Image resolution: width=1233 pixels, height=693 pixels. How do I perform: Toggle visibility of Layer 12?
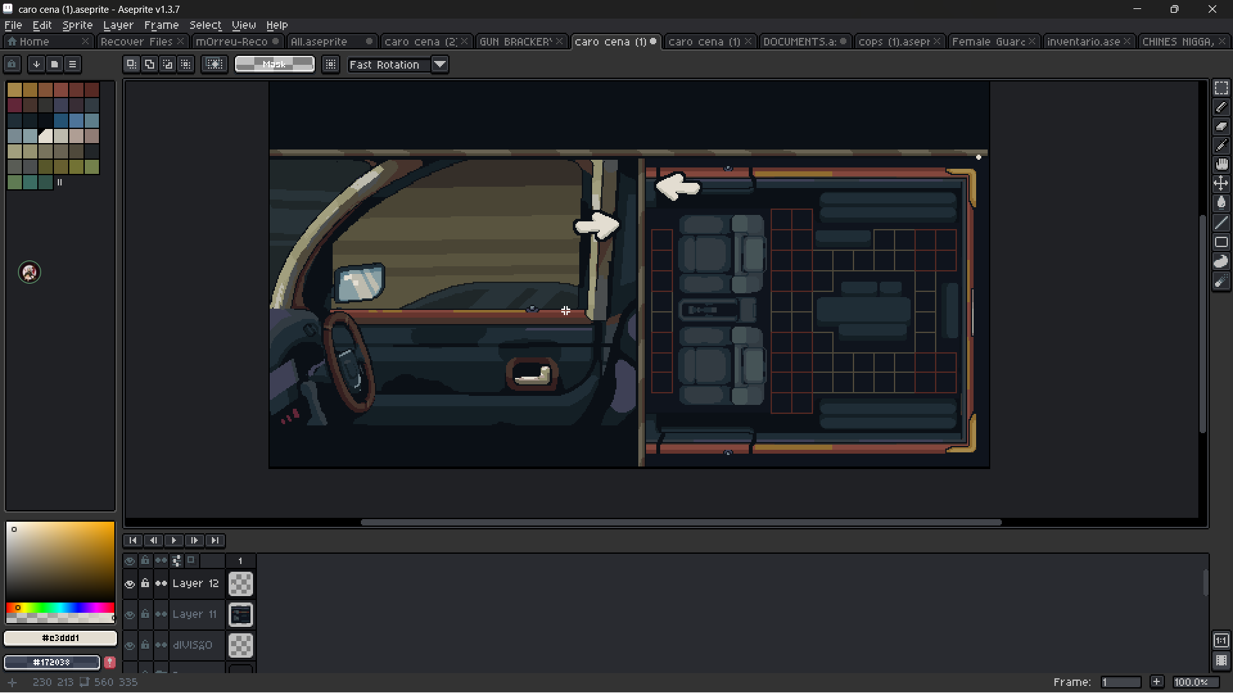pyautogui.click(x=130, y=584)
